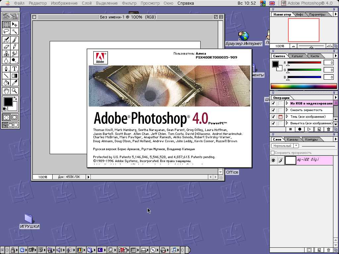This screenshot has height=254, width=339.
Task: Enable the Сохранить прозрачность checkbox
Action: pos(273,152)
